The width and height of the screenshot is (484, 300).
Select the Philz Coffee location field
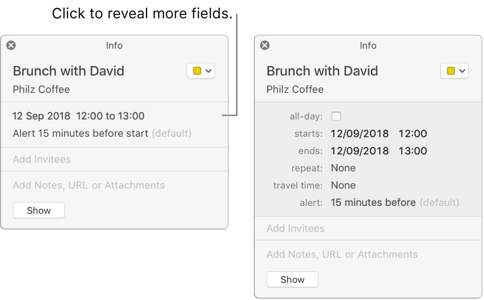tap(41, 89)
